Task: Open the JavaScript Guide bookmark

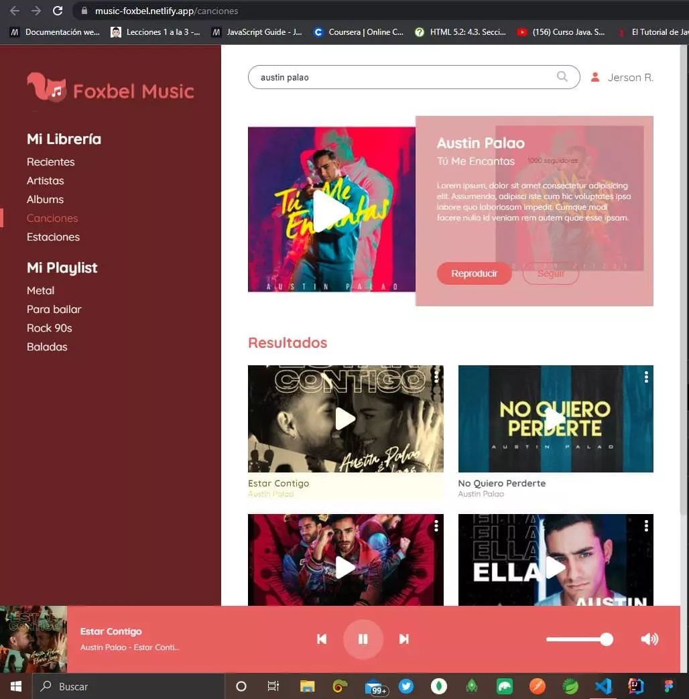Action: (x=257, y=32)
